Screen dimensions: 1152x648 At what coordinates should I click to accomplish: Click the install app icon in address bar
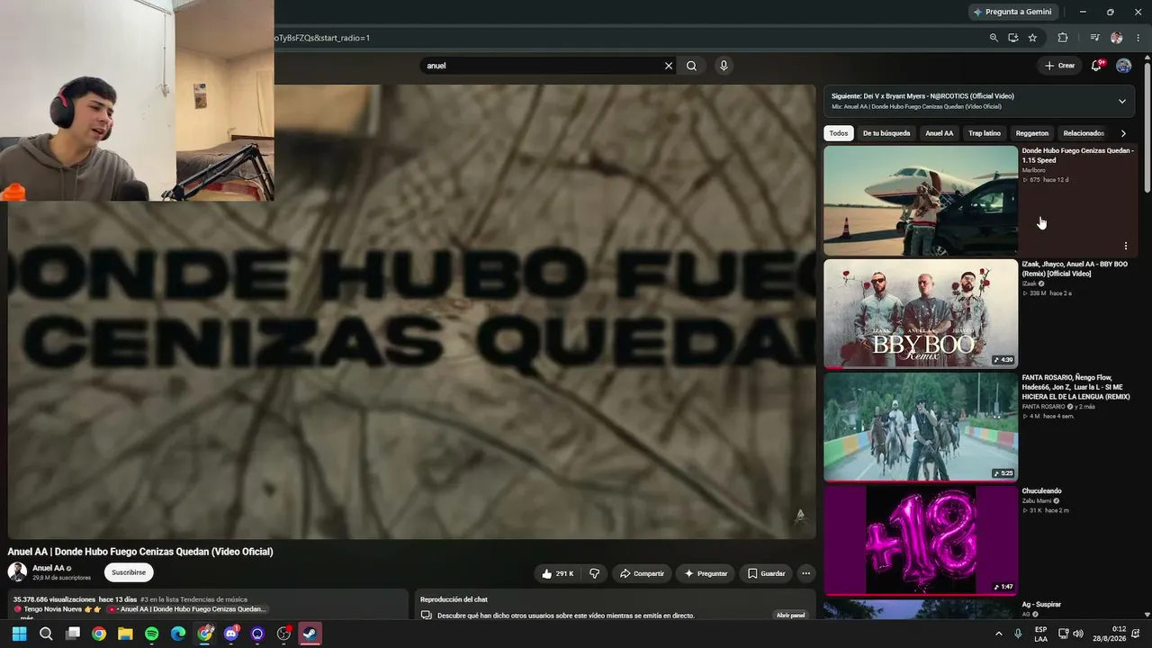[1013, 38]
